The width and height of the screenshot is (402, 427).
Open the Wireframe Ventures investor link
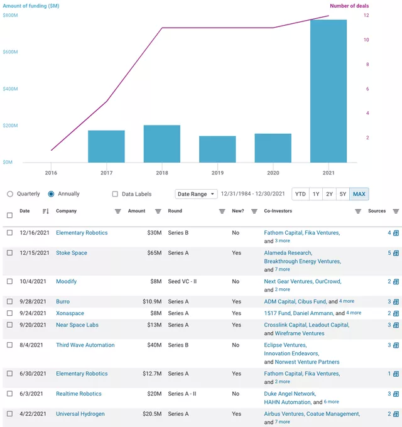click(300, 333)
